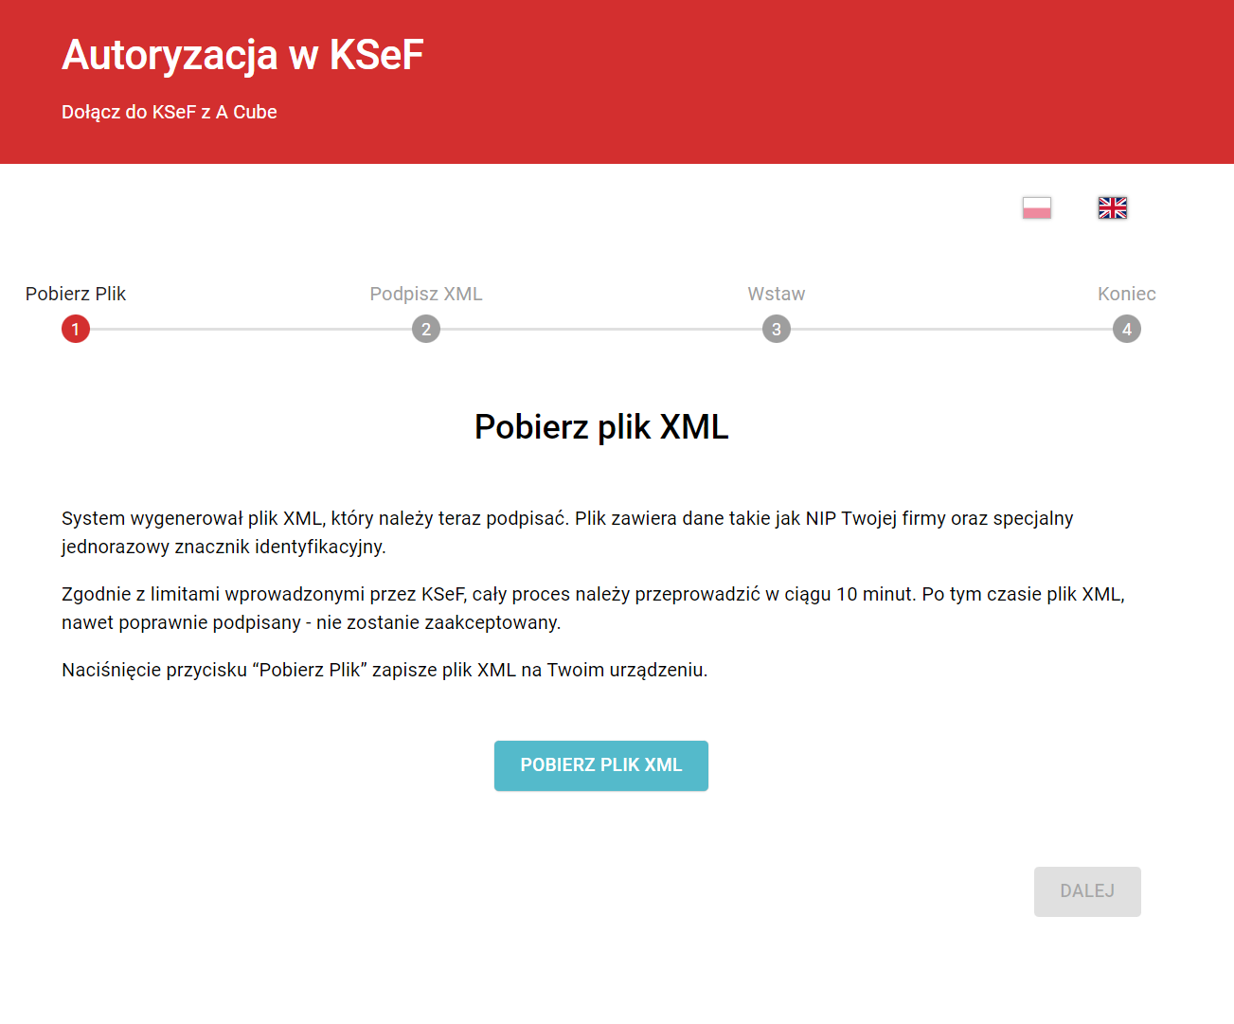Switch to English via UK flag

tap(1112, 207)
